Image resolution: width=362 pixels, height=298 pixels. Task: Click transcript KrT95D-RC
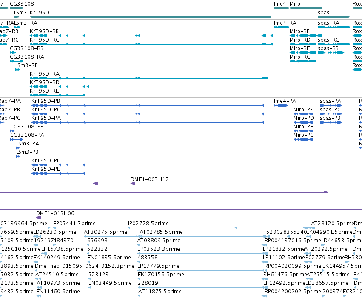[44, 40]
